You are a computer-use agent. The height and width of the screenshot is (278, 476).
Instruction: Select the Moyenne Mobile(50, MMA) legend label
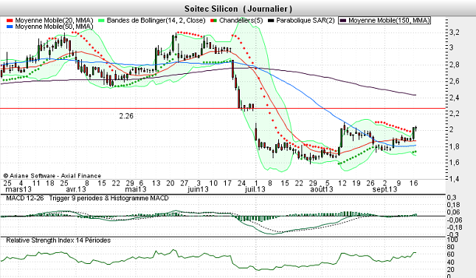click(54, 27)
